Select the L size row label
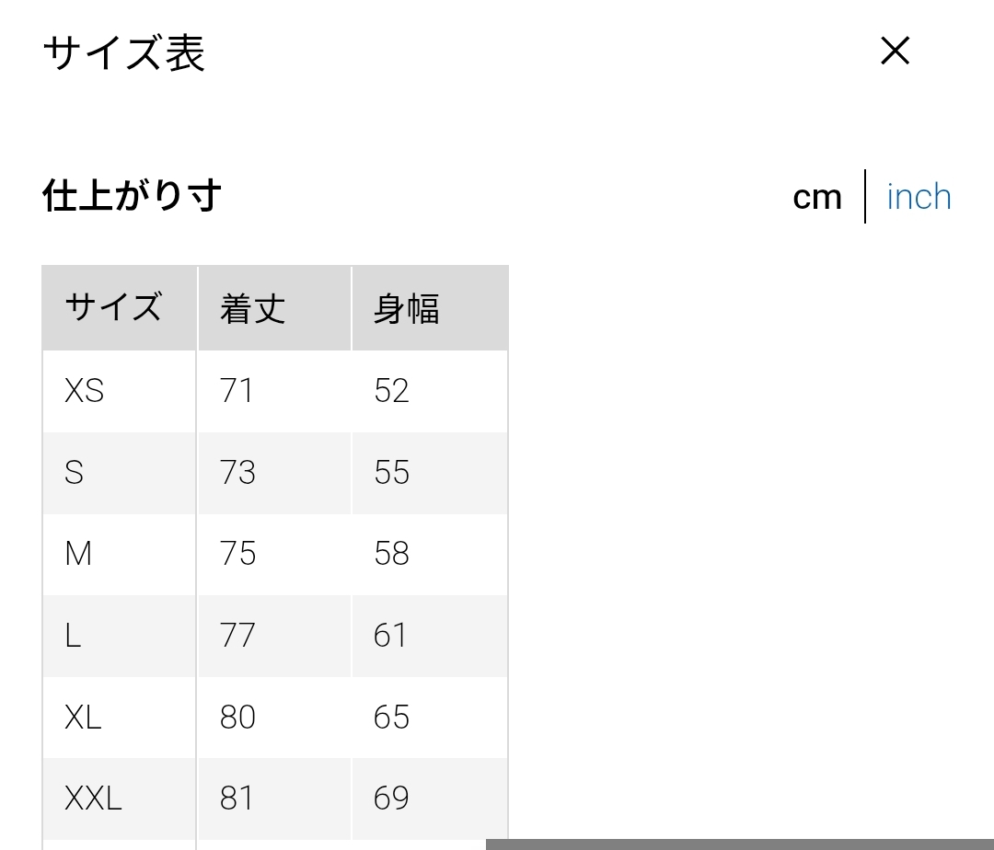This screenshot has height=850, width=994. tap(74, 636)
